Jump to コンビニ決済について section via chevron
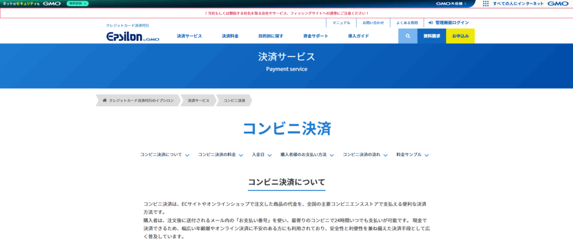The height and width of the screenshot is (246, 573). coord(187,155)
